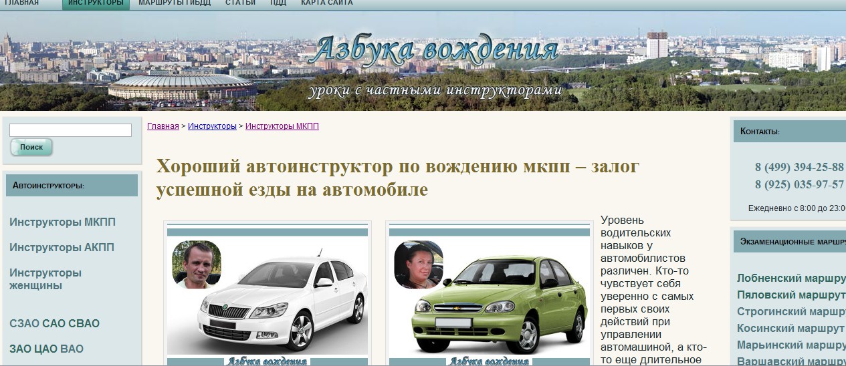Open Лобненский маршрут link
The width and height of the screenshot is (846, 366).
click(791, 278)
